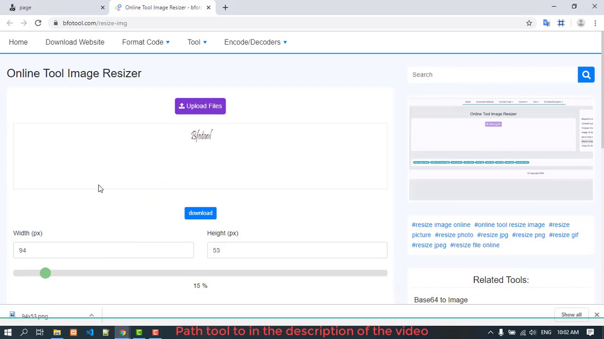Focus the Search input box
This screenshot has width=604, height=339.
493,74
